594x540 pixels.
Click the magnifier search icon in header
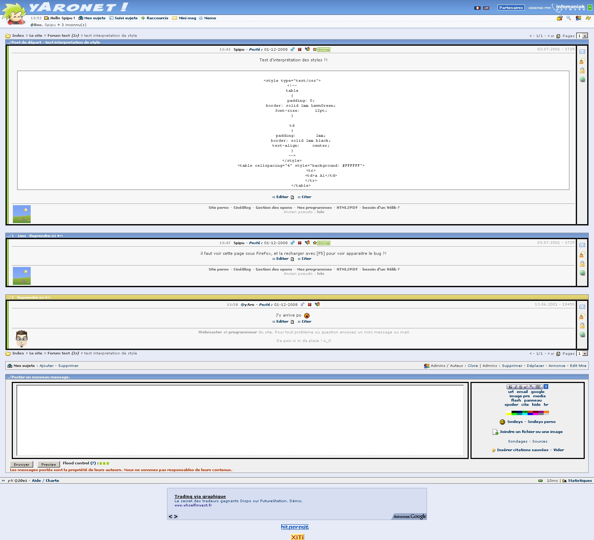(569, 18)
